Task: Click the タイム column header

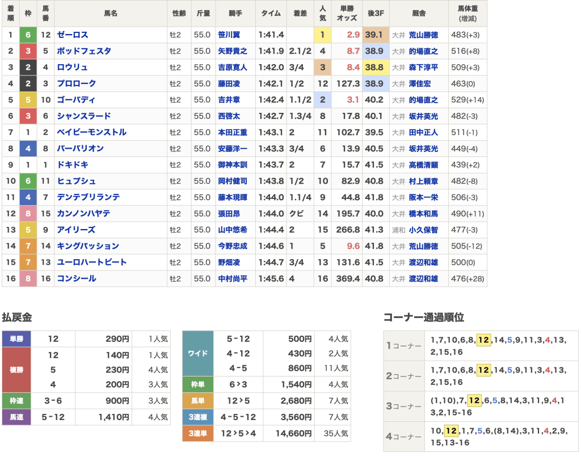Action: click(271, 14)
